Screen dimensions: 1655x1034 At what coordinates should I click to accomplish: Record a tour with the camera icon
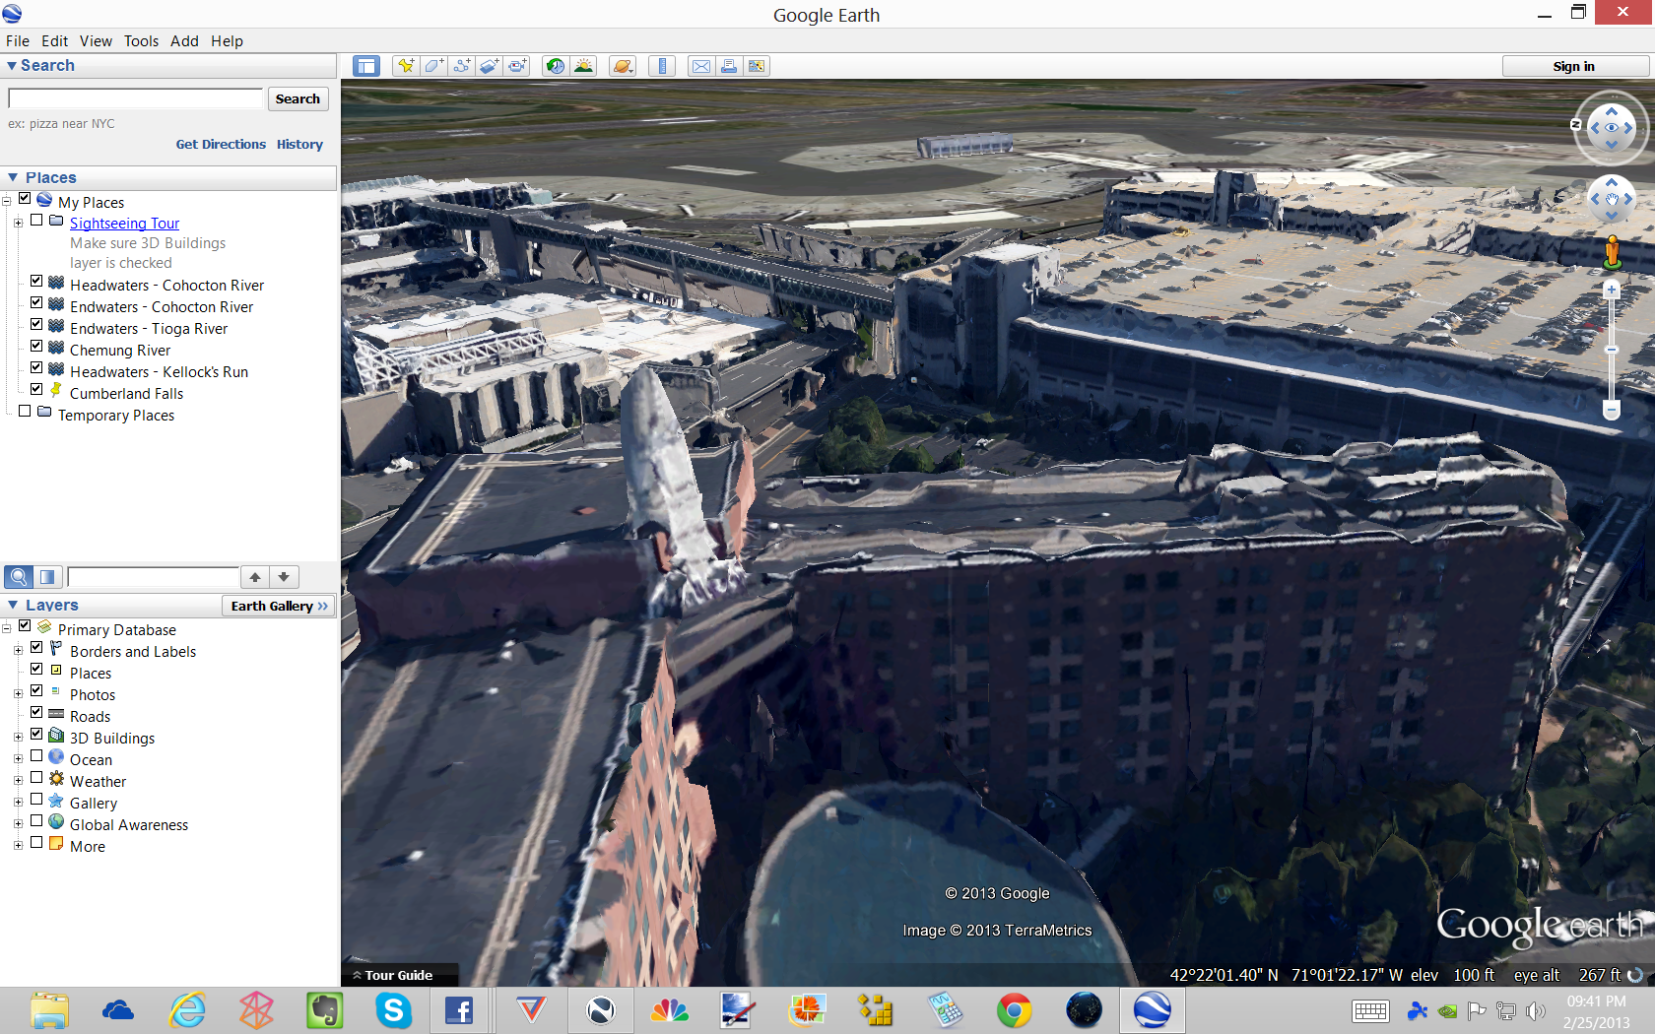[x=516, y=66]
